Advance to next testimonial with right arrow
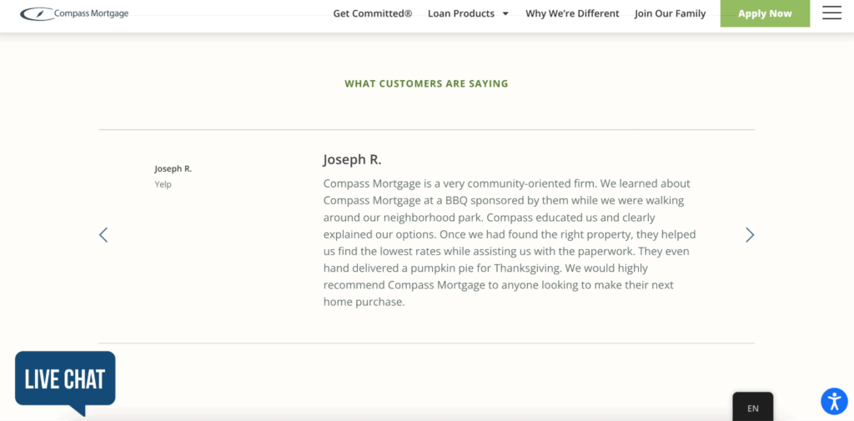854x421 pixels. [749, 235]
